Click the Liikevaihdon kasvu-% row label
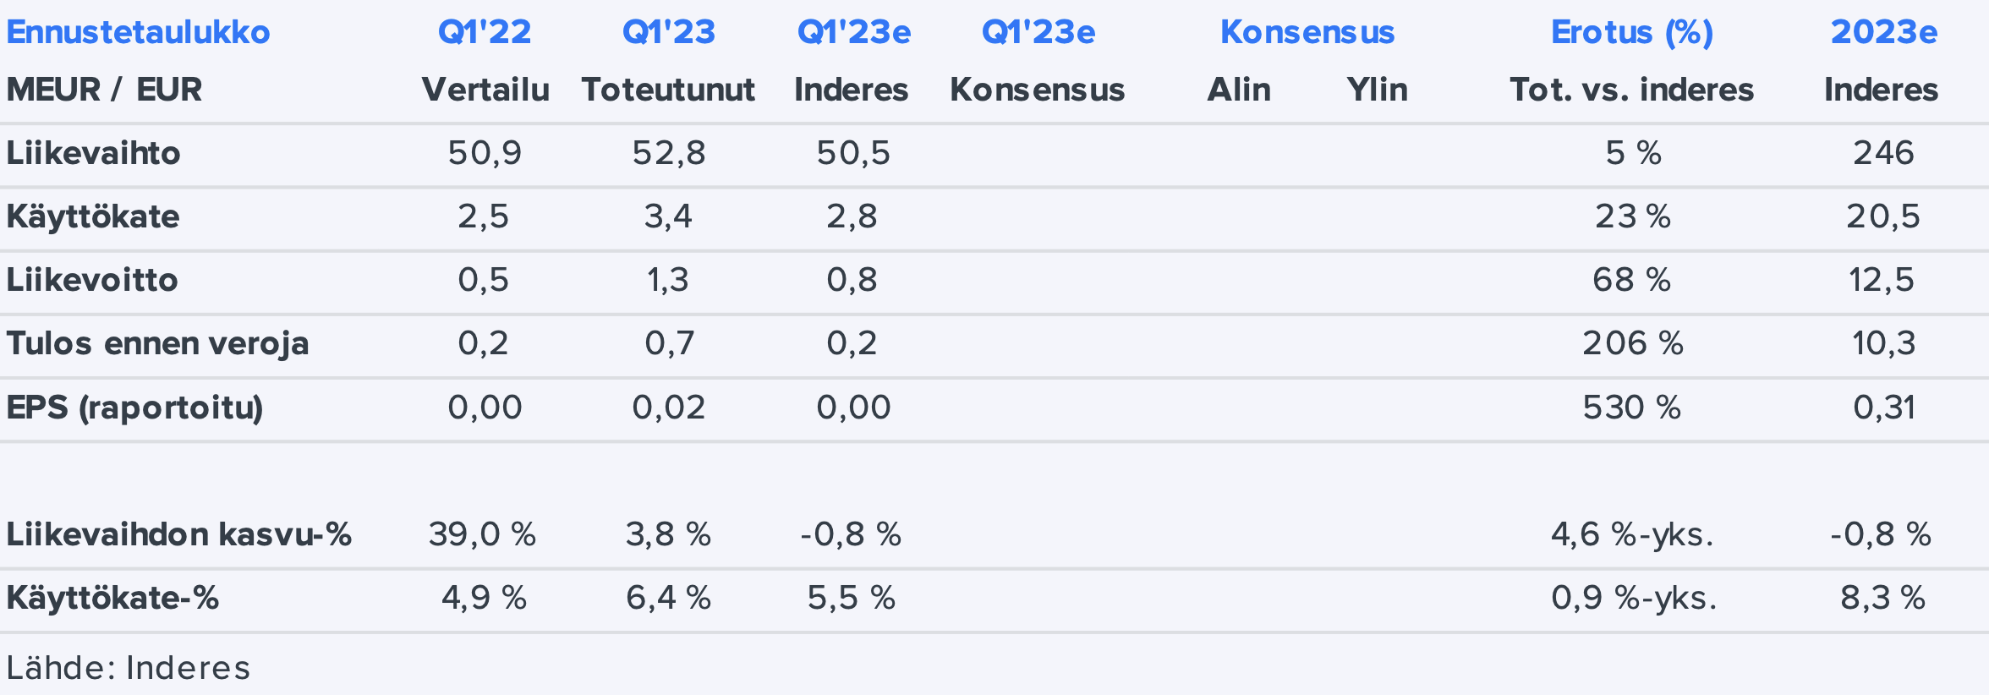This screenshot has width=1989, height=695. pyautogui.click(x=178, y=534)
